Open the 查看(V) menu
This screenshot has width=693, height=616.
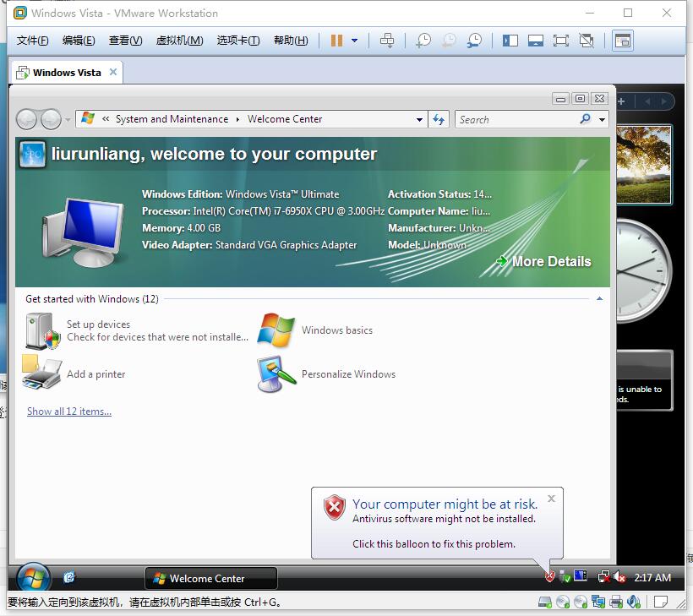[126, 41]
